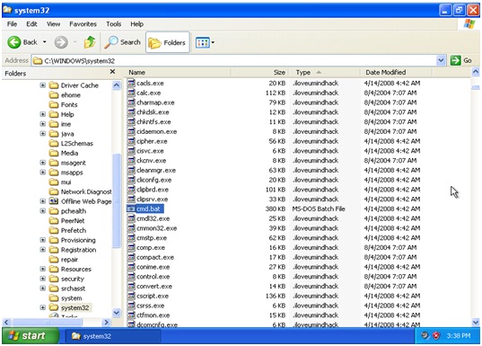This screenshot has width=482, height=346.
Task: Open the Views icon menu
Action: pyautogui.click(x=203, y=42)
